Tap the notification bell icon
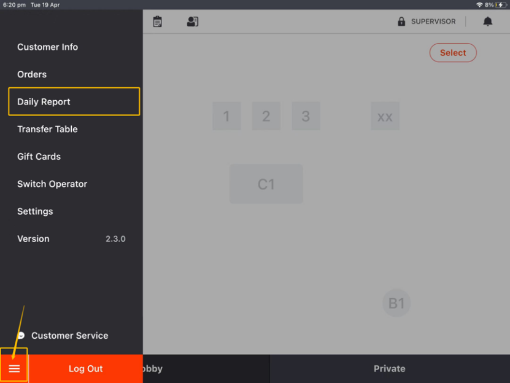This screenshot has height=383, width=510. [488, 22]
